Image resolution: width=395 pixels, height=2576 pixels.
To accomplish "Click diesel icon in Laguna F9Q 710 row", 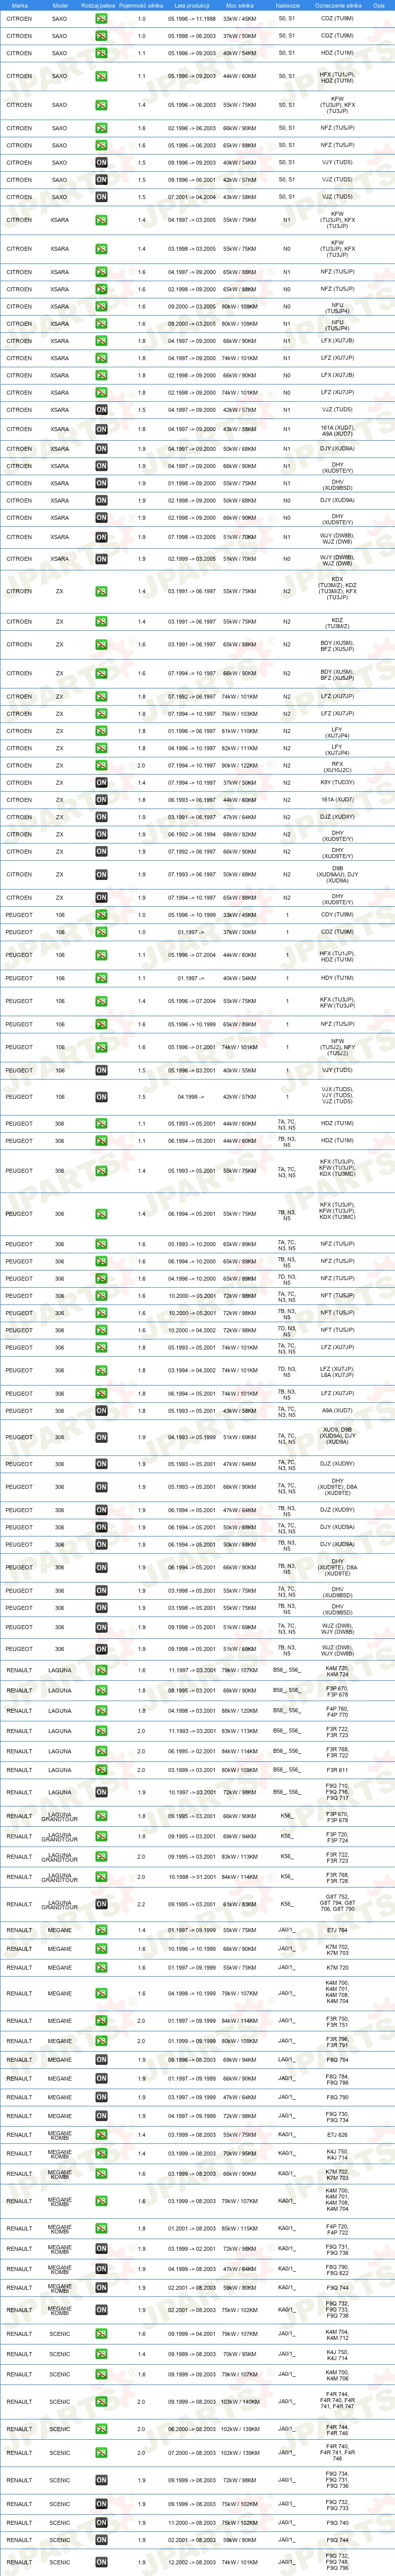I will click(x=101, y=1793).
